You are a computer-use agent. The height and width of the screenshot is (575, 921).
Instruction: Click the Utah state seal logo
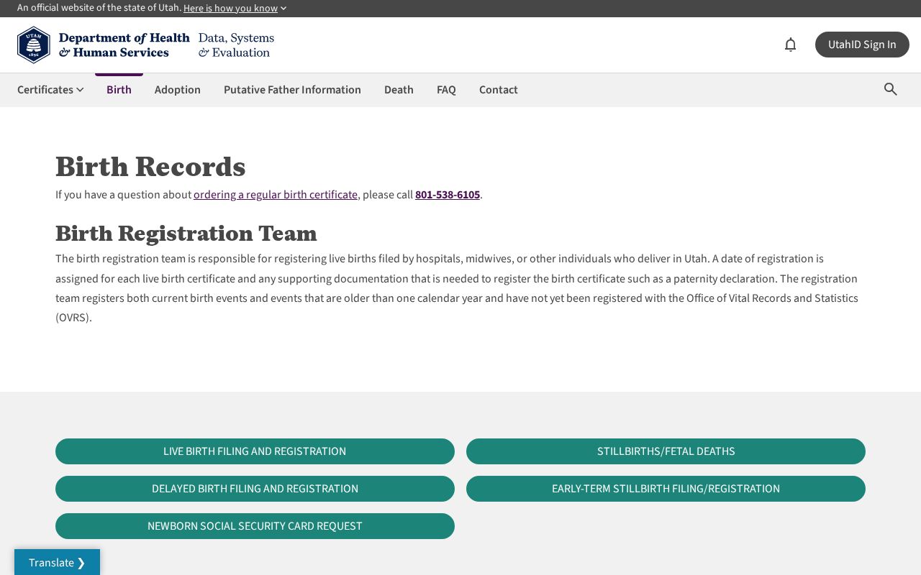[x=34, y=45]
